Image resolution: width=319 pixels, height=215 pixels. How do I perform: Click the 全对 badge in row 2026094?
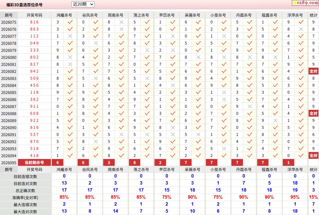314,156
